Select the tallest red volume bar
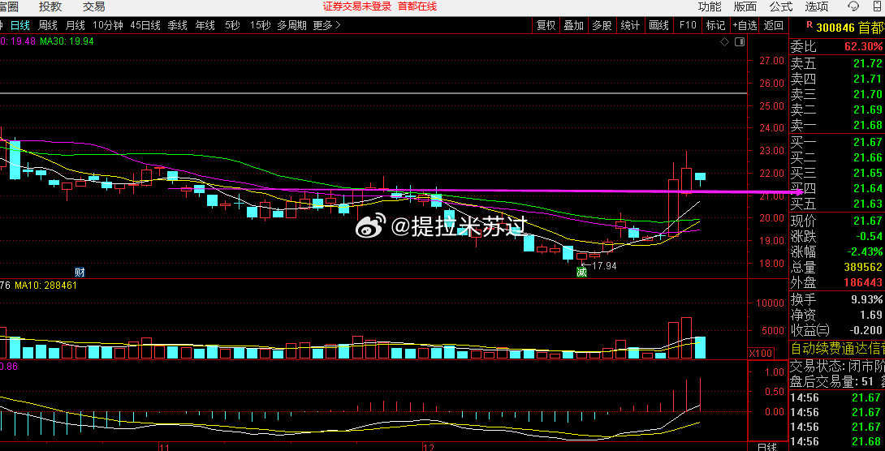The image size is (885, 451). (x=686, y=337)
